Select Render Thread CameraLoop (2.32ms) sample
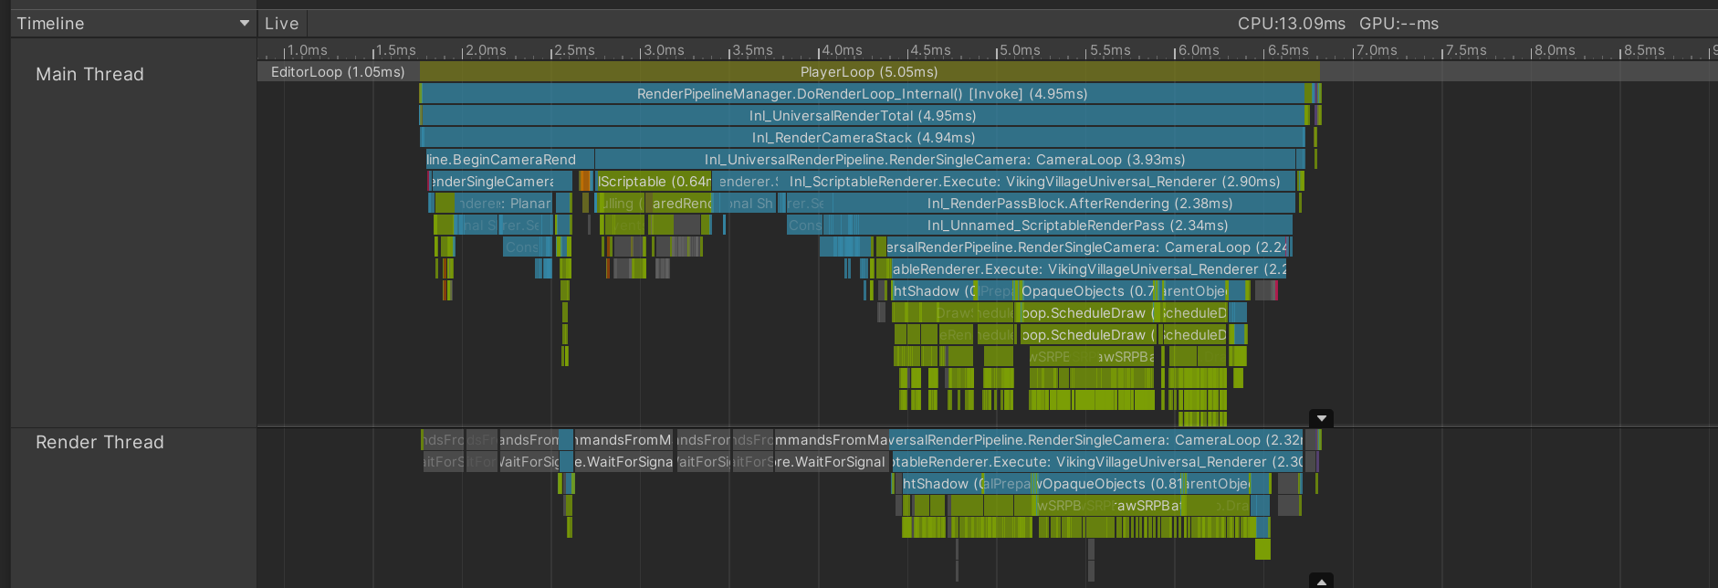The image size is (1718, 588). 1095,440
